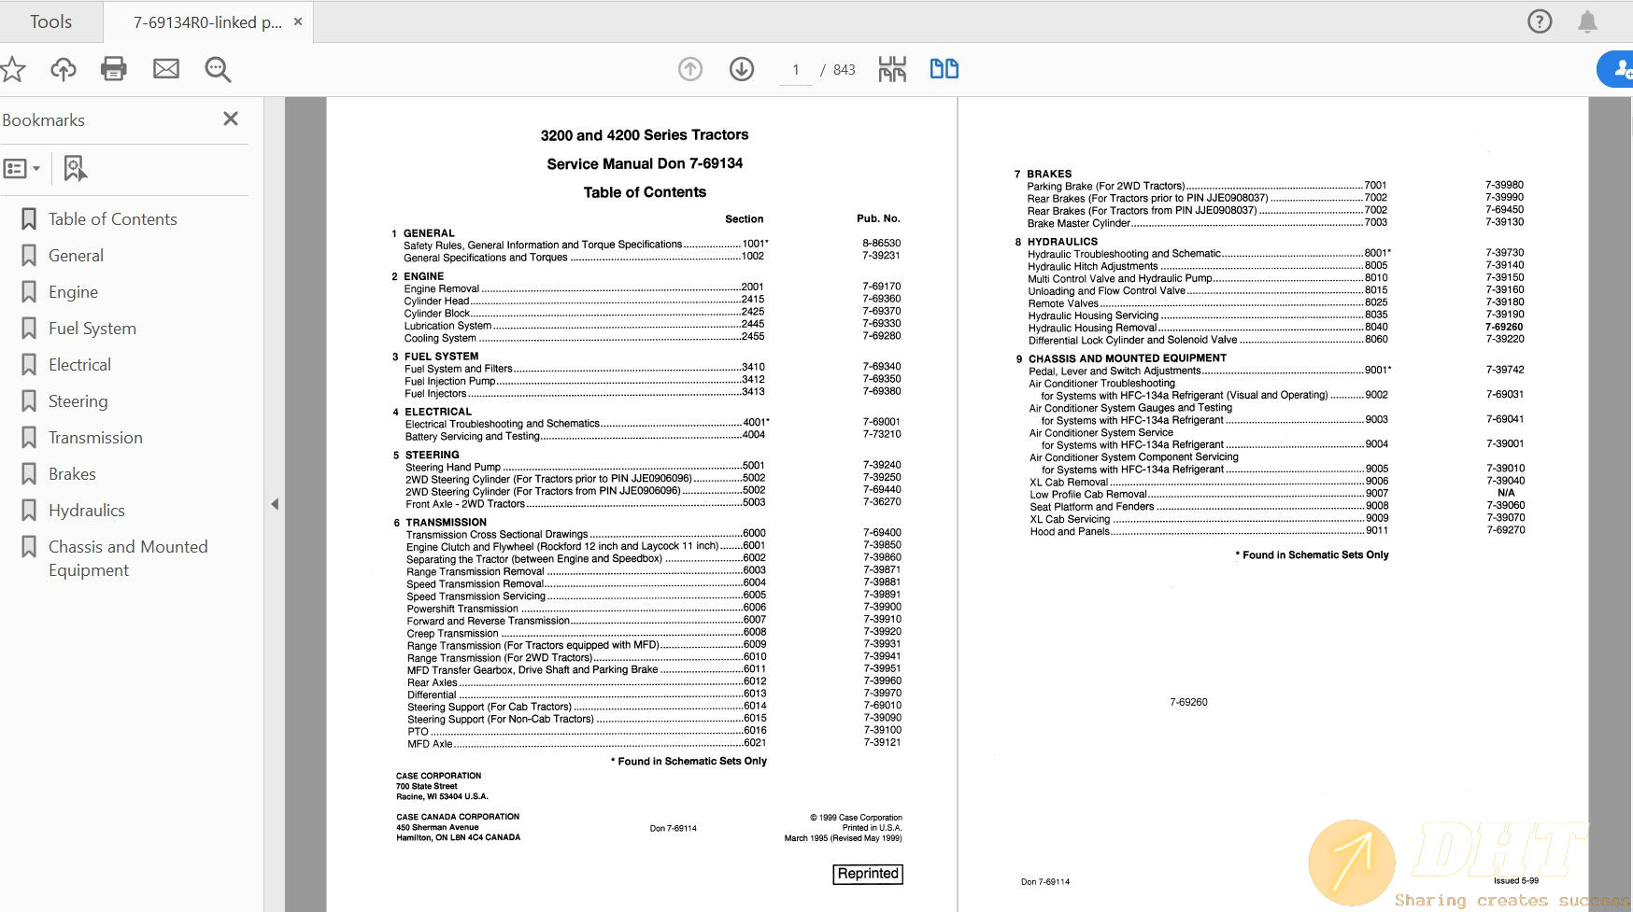Go to next page arrow
The height and width of the screenshot is (912, 1633).
[x=742, y=69]
